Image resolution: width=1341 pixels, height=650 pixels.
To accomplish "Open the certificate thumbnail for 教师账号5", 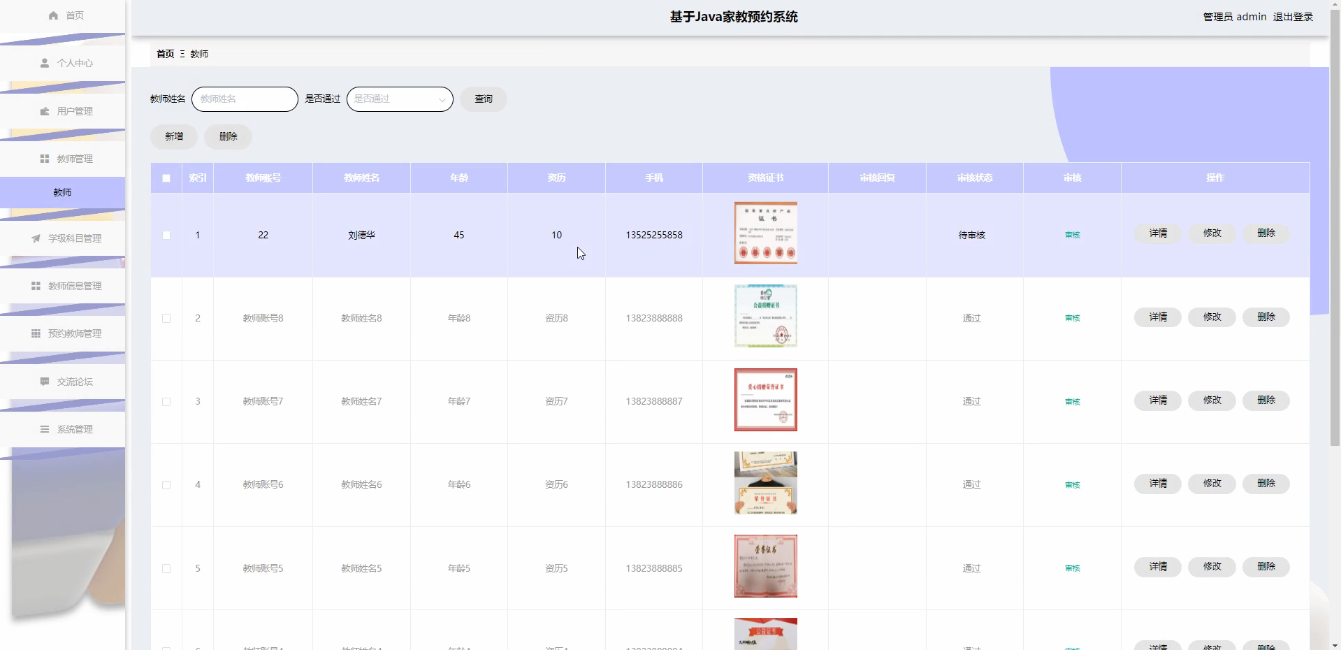I will [x=766, y=566].
